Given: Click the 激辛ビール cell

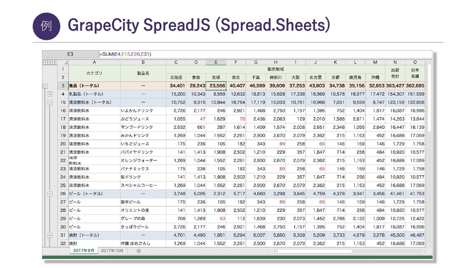Looking at the screenshot, I should 143,202.
